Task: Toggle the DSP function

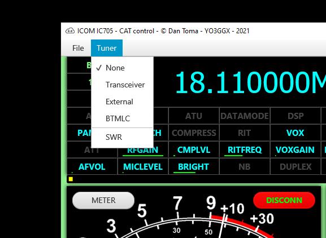Action: (295, 116)
